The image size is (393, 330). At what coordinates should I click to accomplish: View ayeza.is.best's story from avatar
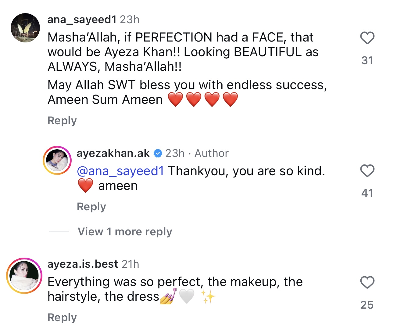24,276
